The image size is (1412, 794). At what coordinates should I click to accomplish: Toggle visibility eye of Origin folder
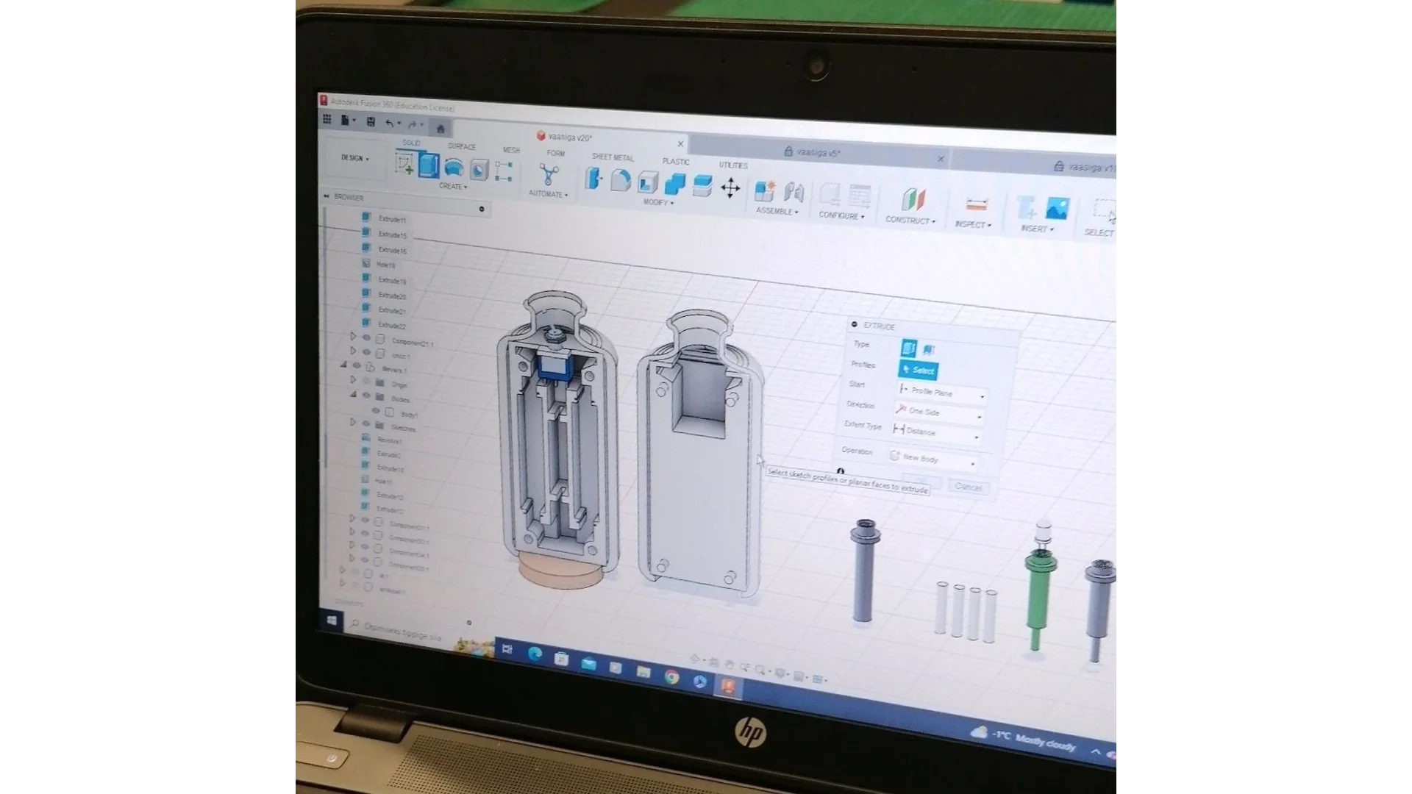tap(366, 382)
